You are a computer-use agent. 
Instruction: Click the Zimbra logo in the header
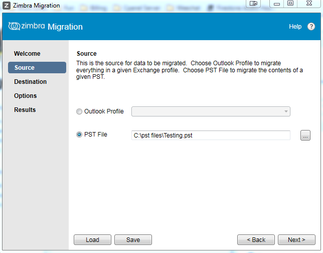tap(28, 27)
